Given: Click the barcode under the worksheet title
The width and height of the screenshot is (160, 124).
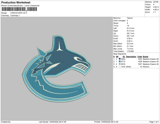Looking at the screenshot, I should 19,9.
